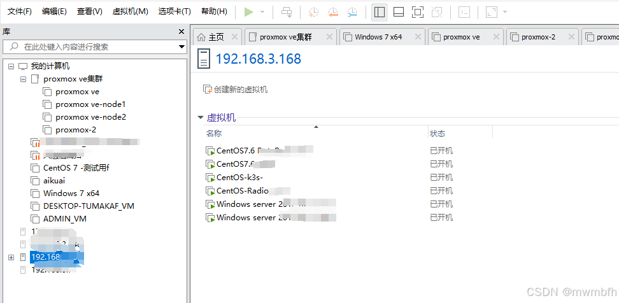
Task: Click 已开机 status of CentOS-k3s- row
Action: tap(441, 178)
